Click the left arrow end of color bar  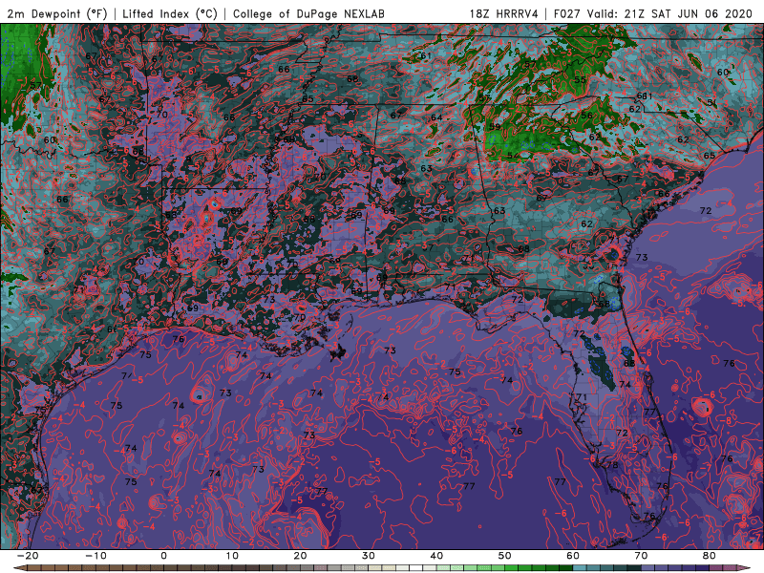(x=19, y=568)
